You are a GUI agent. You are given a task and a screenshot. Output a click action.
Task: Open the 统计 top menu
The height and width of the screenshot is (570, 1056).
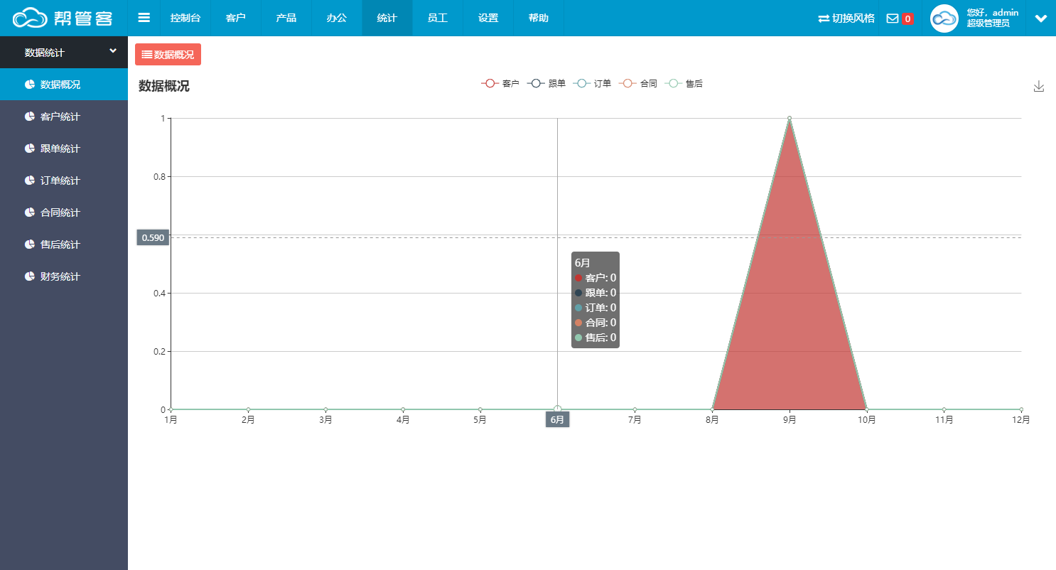(x=387, y=18)
